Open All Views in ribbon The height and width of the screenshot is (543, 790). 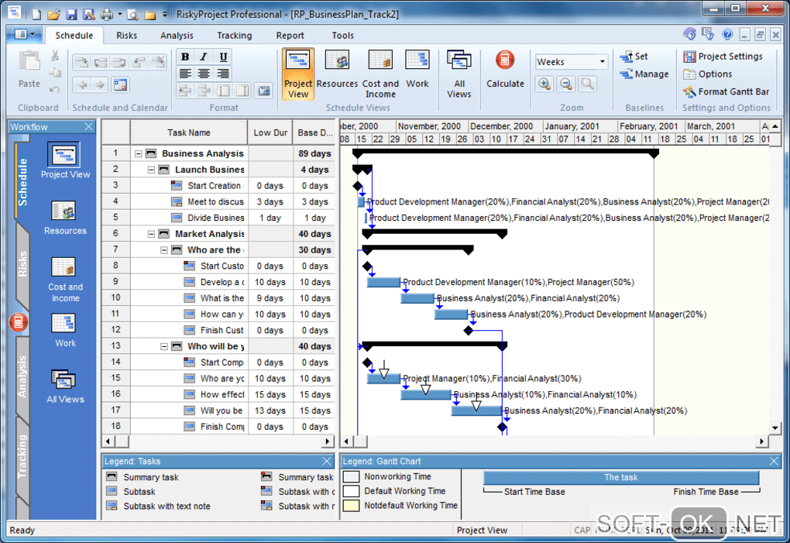click(459, 74)
